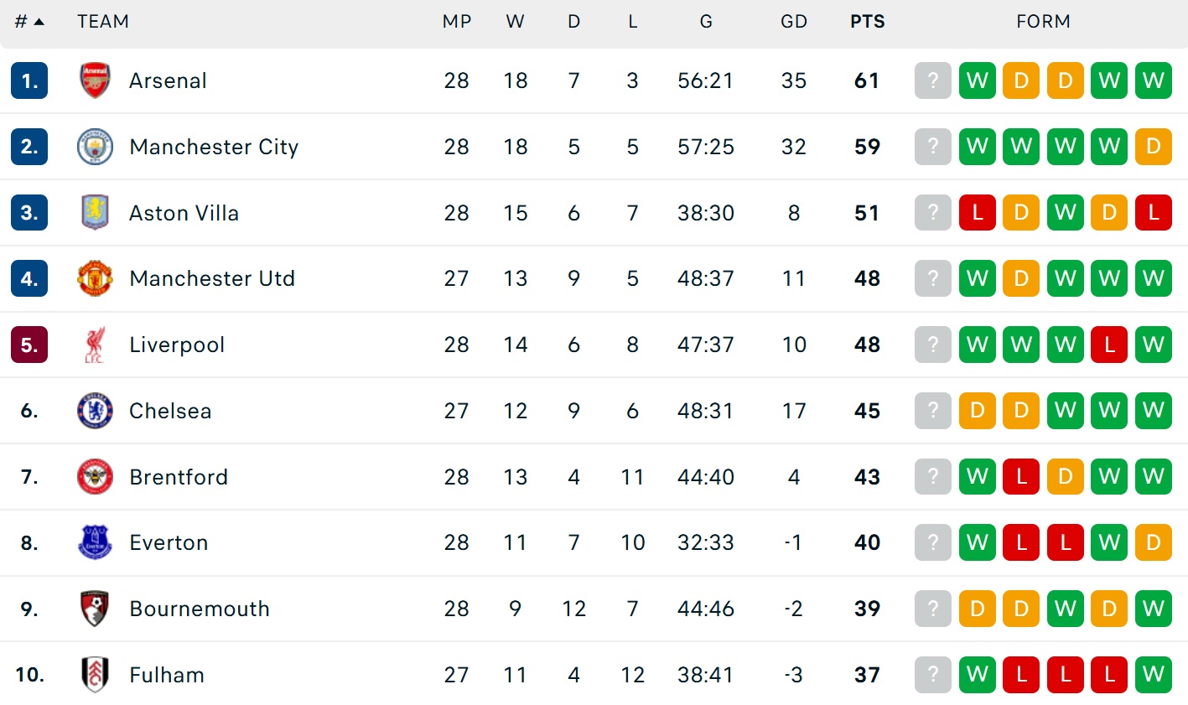Click the blue rank 1 position badge
Screen dimensions: 1188x705
click(x=29, y=80)
